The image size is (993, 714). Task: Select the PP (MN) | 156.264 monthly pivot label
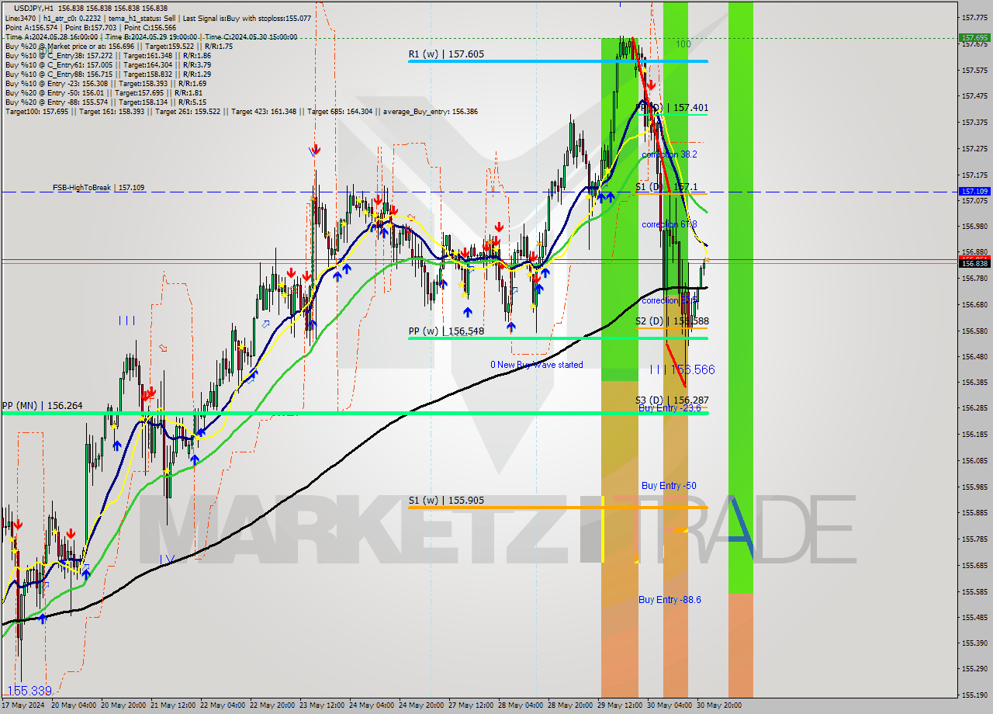pyautogui.click(x=42, y=405)
